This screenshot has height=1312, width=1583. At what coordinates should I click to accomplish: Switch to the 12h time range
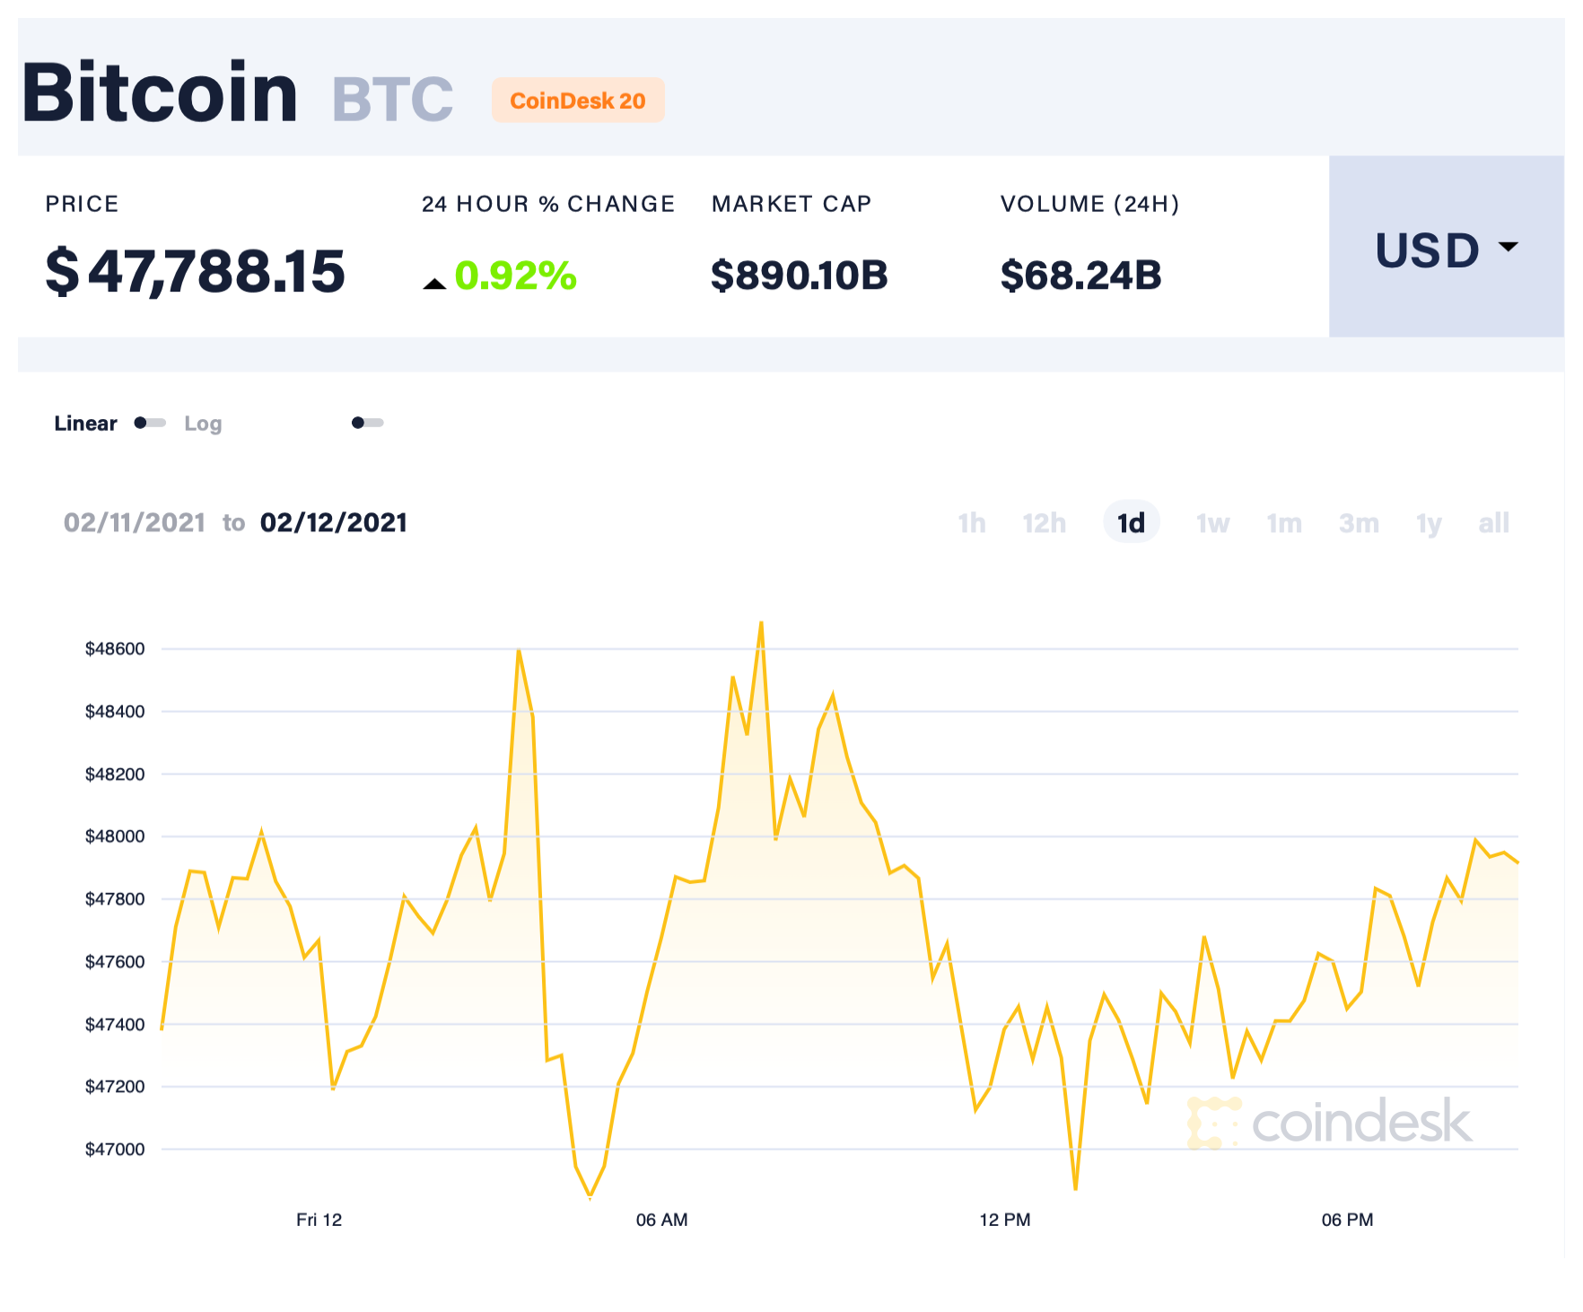coord(1044,523)
